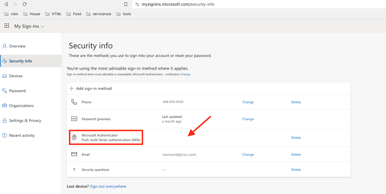Viewport: 386px width, 194px height.
Task: Click Delete in the Email row
Action: tap(296, 155)
